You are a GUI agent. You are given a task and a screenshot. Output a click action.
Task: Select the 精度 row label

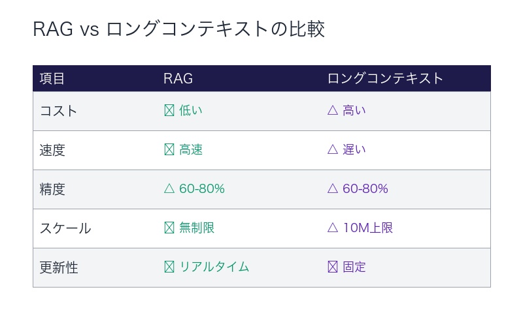tap(52, 189)
